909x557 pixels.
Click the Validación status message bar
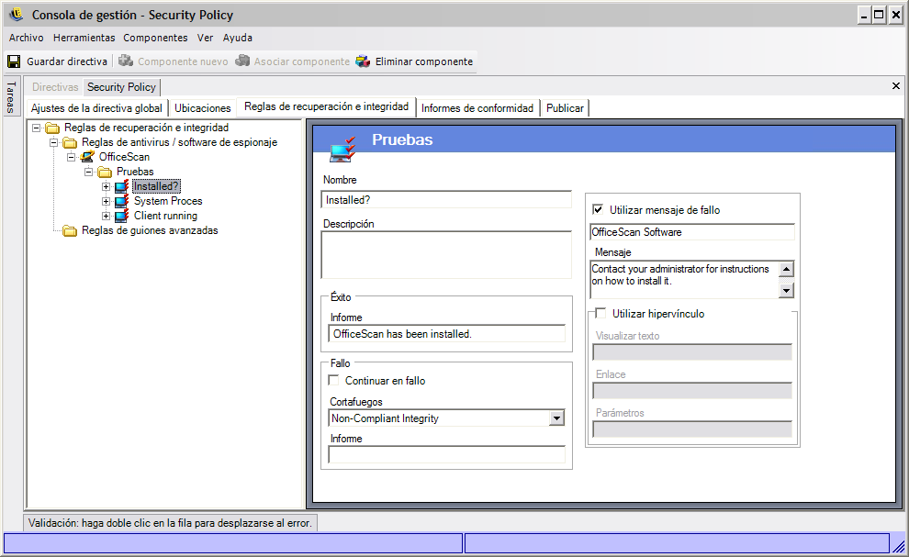170,523
